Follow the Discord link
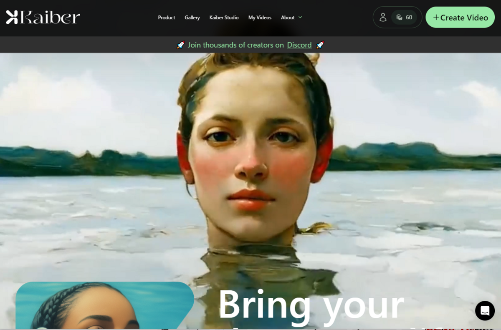Image resolution: width=501 pixels, height=330 pixels. (299, 45)
